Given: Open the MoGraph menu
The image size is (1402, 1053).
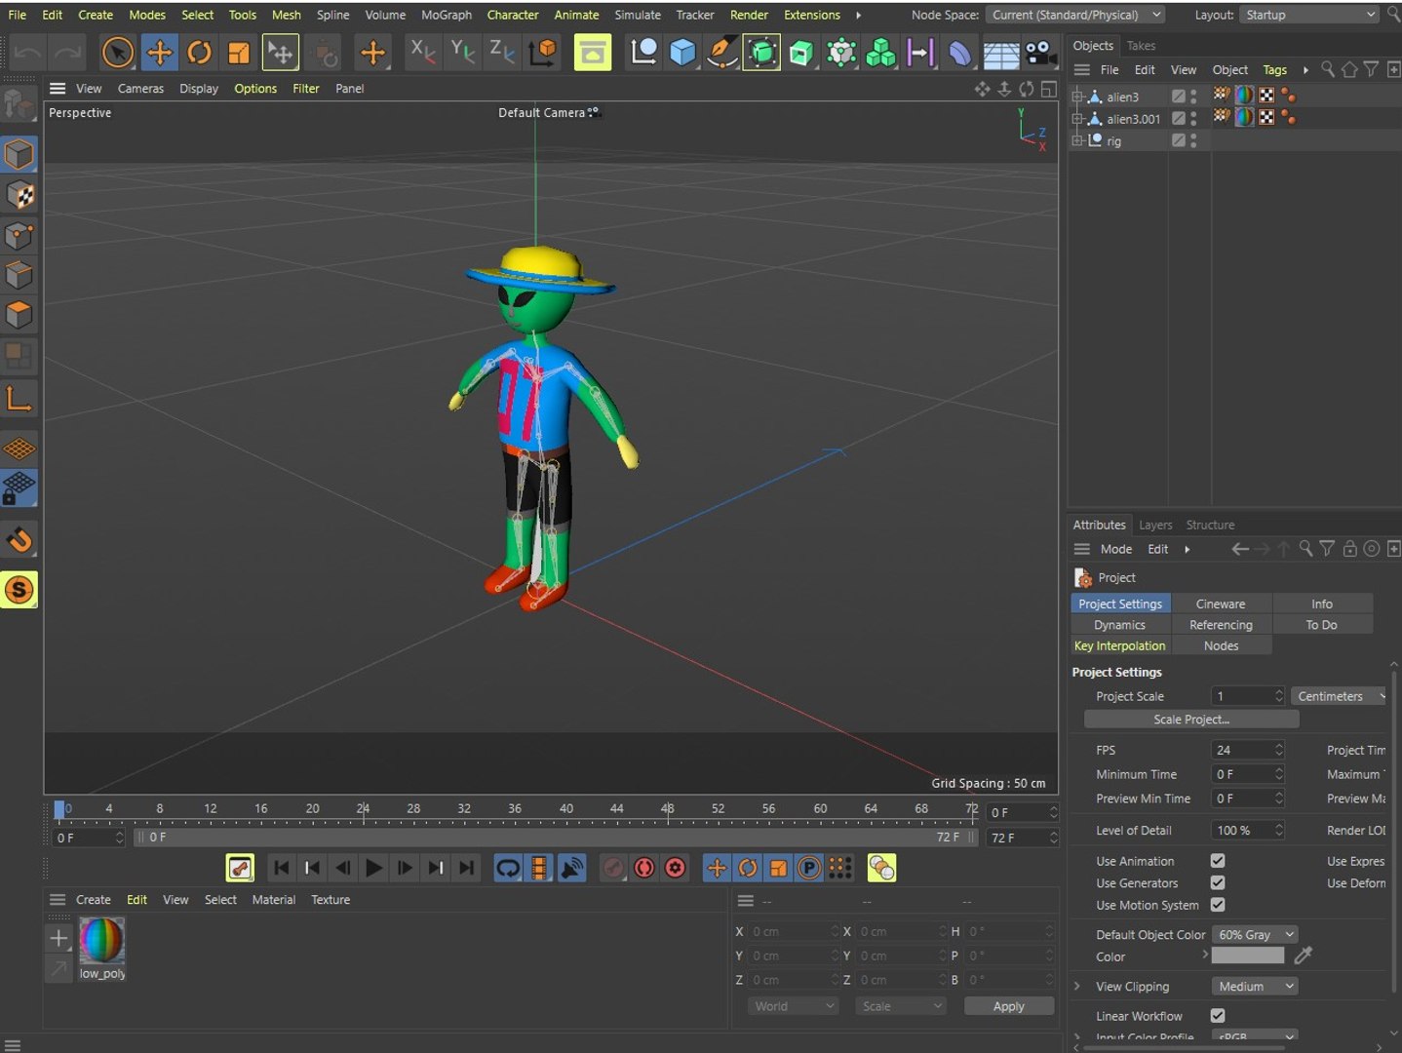Looking at the screenshot, I should tap(447, 15).
